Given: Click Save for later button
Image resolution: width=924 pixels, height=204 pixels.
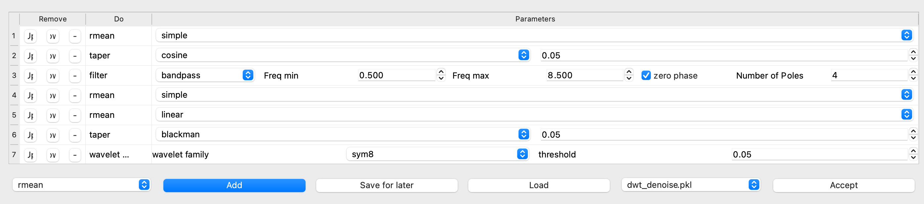Looking at the screenshot, I should (387, 186).
